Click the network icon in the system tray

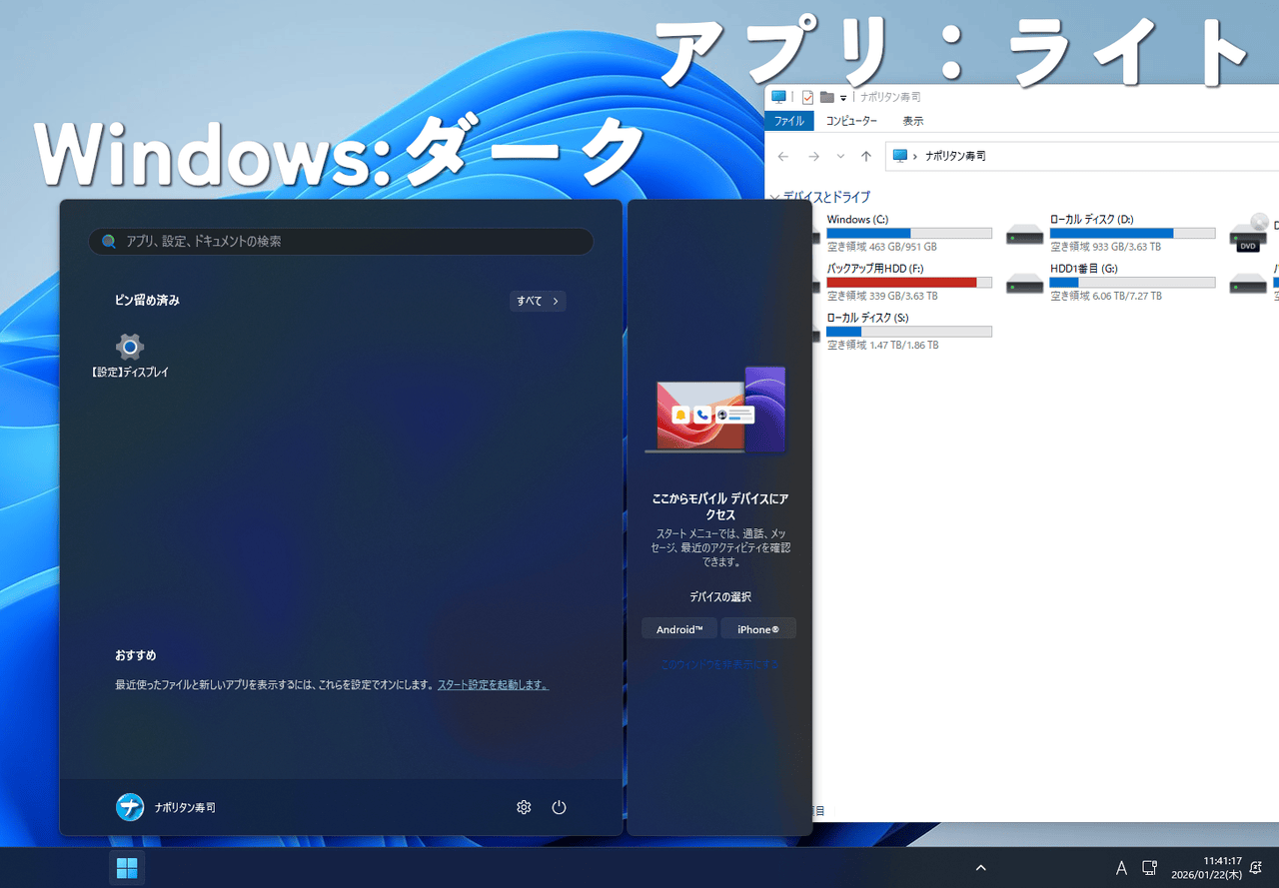click(1149, 867)
